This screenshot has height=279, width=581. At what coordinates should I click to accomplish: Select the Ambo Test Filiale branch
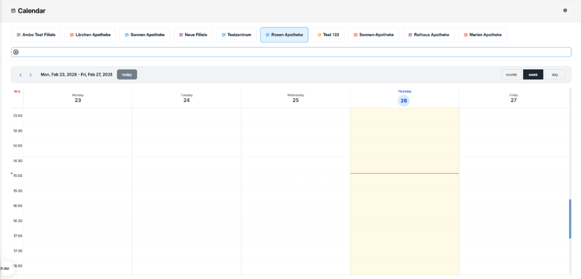[36, 35]
